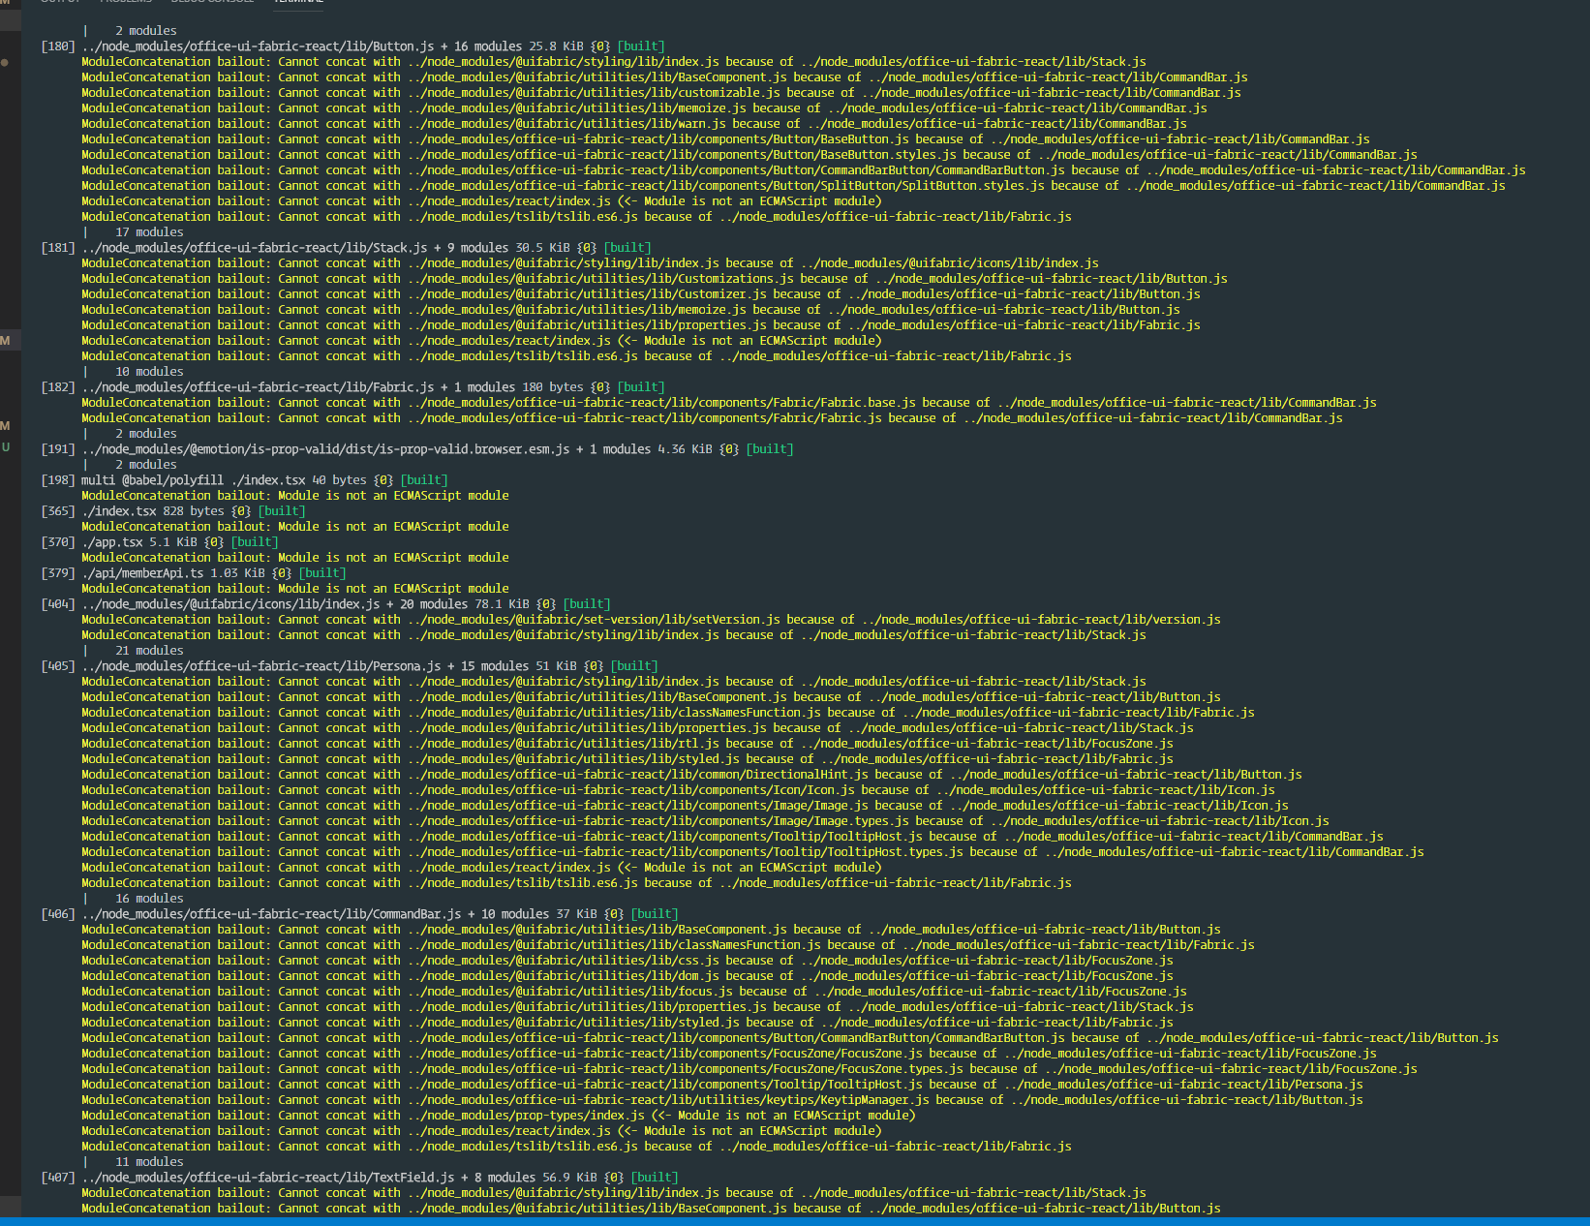Open the is-prop-valid.browser.esm.js path
Screen dimensions: 1590x1226
point(325,449)
